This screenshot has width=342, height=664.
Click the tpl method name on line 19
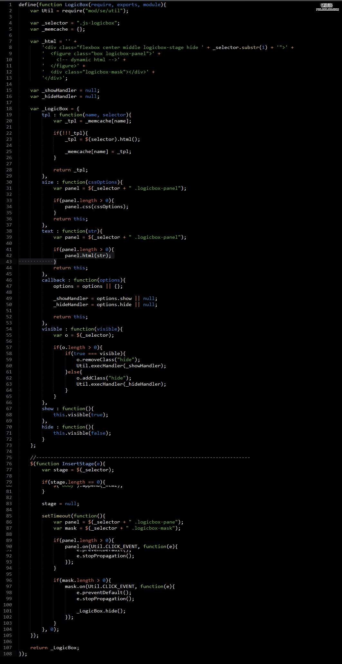pos(46,115)
